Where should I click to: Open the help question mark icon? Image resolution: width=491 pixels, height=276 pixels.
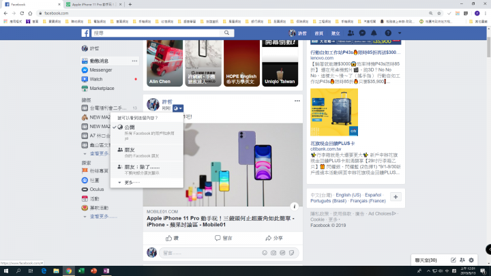tap(388, 33)
